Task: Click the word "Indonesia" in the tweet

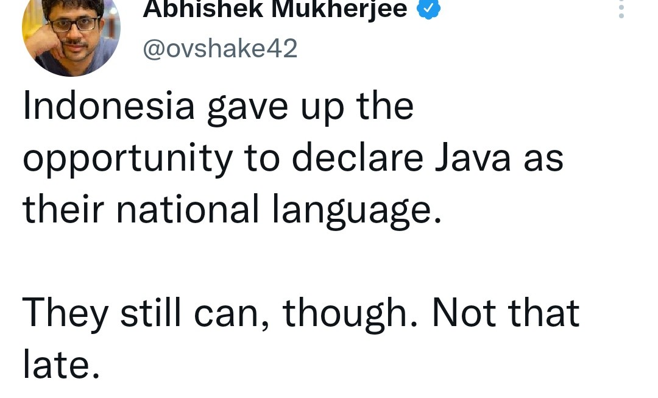Action: [x=109, y=105]
